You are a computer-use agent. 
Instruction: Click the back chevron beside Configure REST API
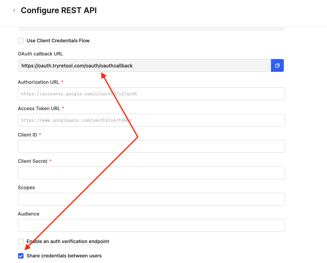[x=14, y=10]
